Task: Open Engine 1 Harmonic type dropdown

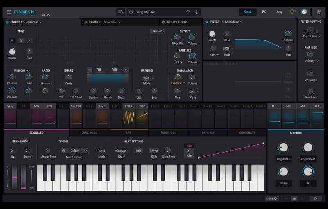Action: pos(33,22)
